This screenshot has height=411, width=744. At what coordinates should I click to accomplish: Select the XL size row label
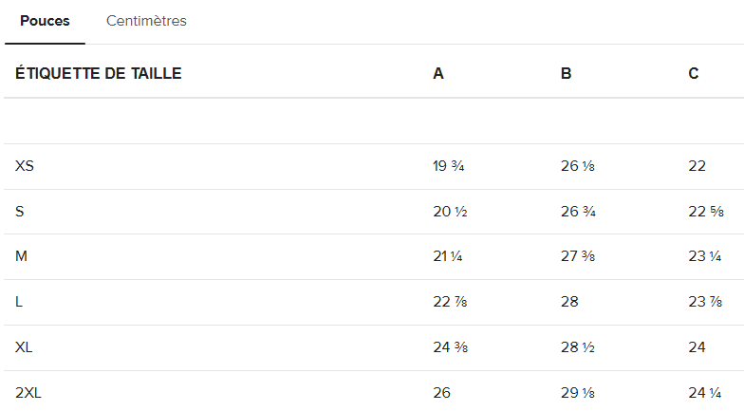coord(24,347)
